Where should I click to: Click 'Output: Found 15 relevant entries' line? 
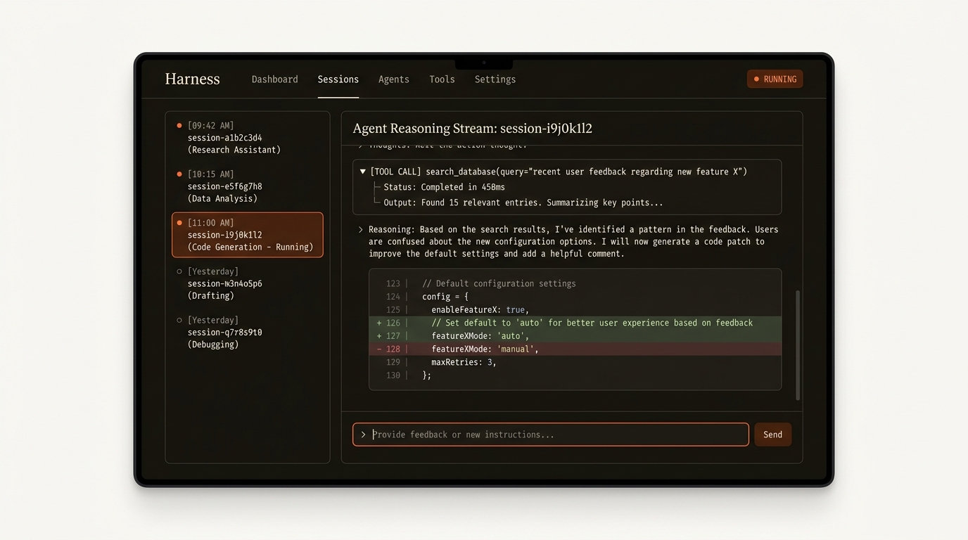(523, 202)
